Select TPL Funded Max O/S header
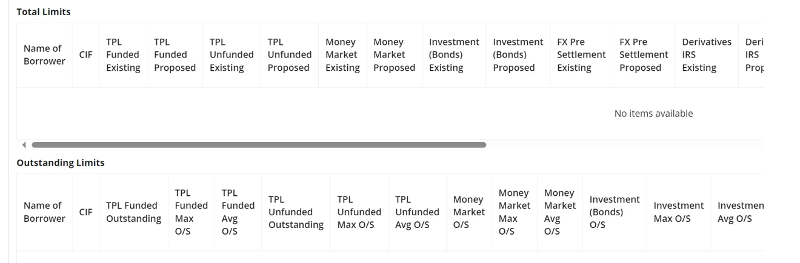This screenshot has height=263, width=800. tap(191, 212)
